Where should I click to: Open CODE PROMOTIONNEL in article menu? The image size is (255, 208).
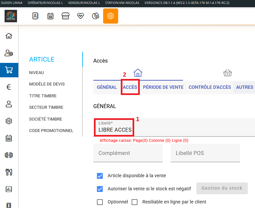click(x=51, y=131)
